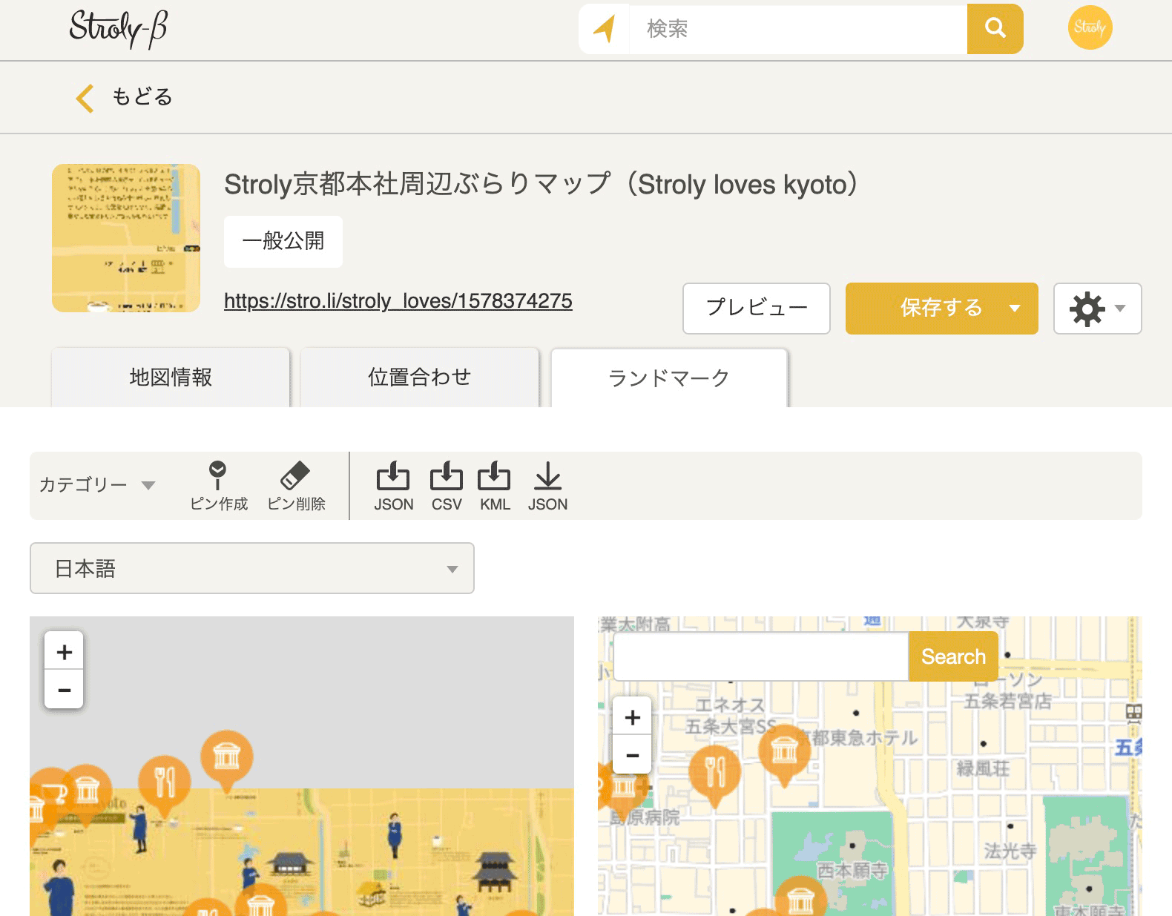Viewport: 1172px width, 916px height.
Task: Open the Stroly user avatar menu
Action: (1089, 28)
